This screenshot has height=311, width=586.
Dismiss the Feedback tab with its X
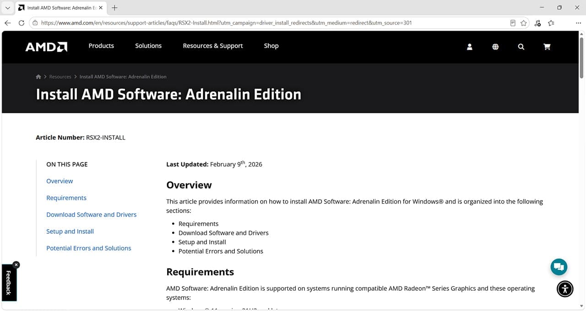tap(16, 264)
